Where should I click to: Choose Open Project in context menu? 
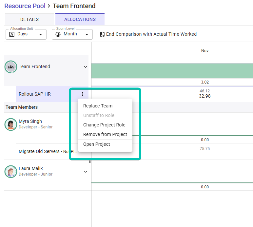pyautogui.click(x=97, y=144)
